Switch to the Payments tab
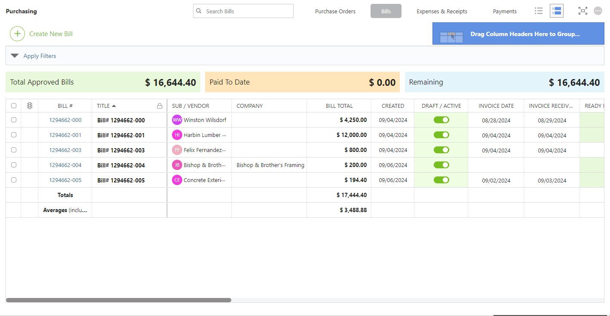This screenshot has width=610, height=316. pyautogui.click(x=505, y=12)
